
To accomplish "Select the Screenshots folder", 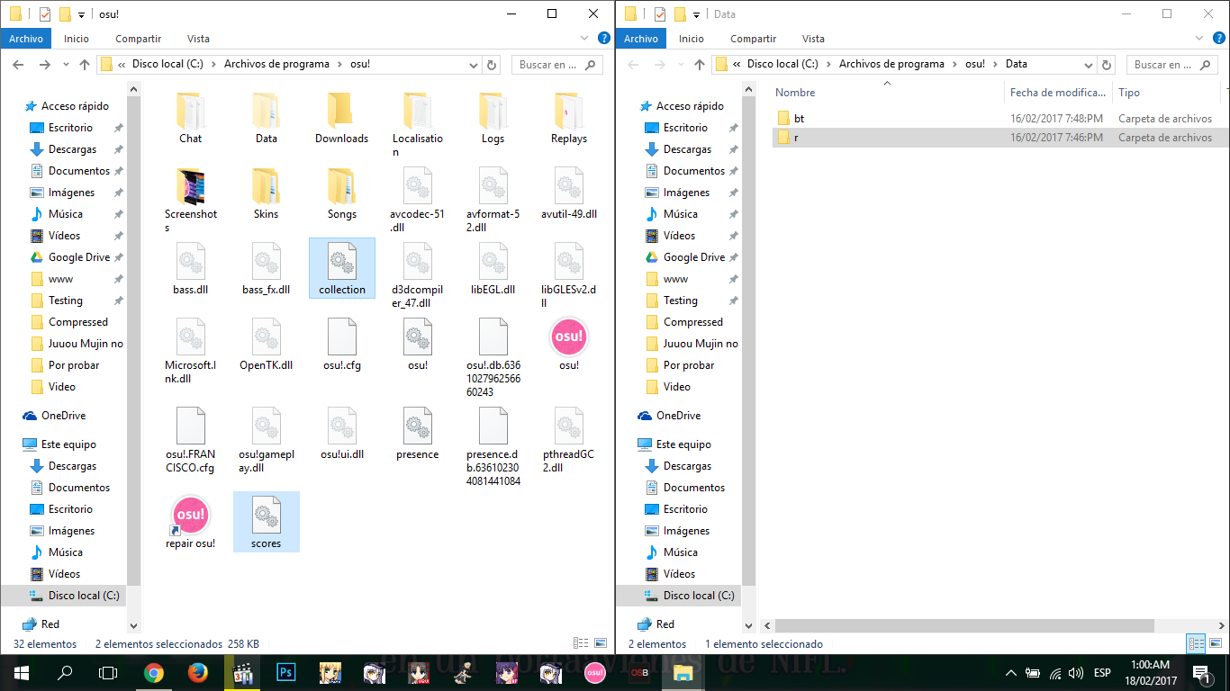I will [x=191, y=200].
